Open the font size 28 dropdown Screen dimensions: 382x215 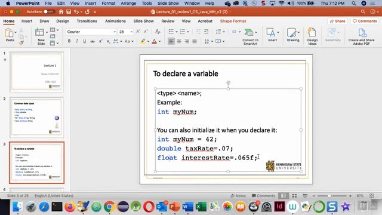(x=131, y=32)
